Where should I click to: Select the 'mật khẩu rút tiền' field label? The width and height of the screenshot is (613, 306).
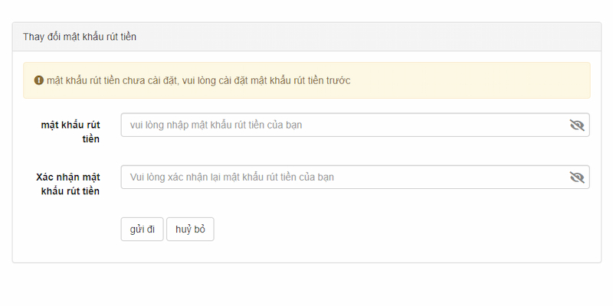click(x=70, y=132)
